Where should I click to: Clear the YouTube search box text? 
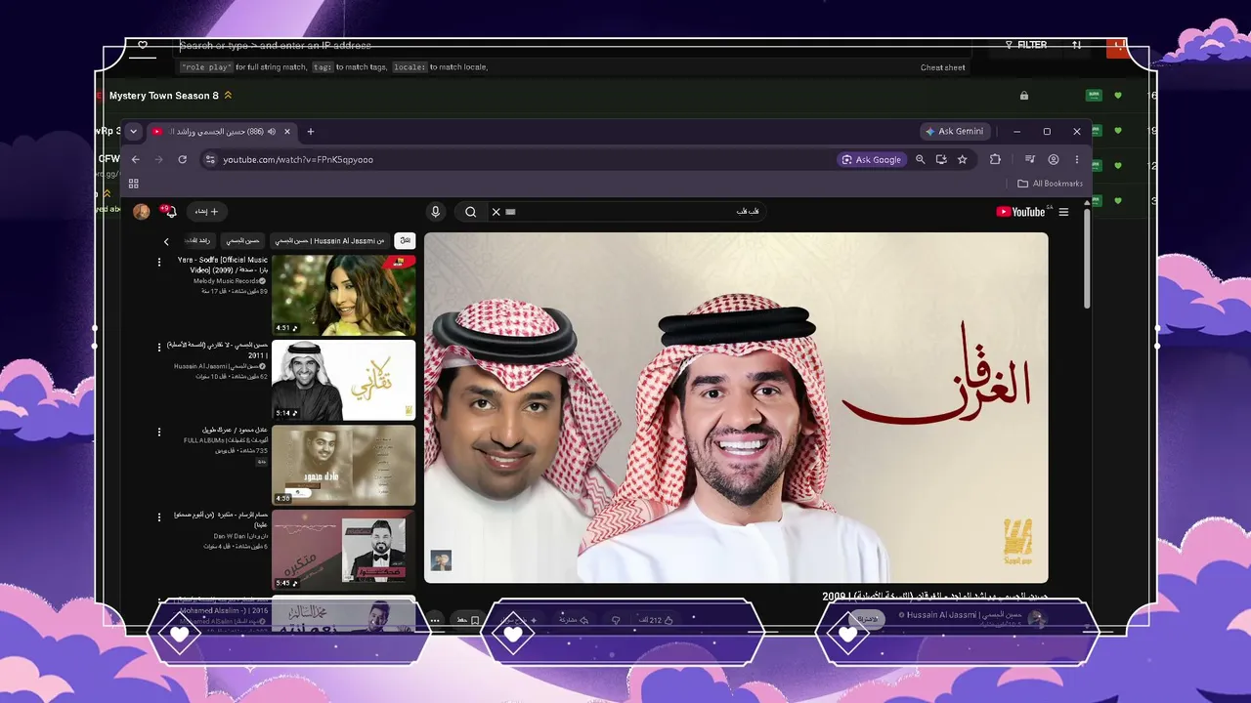pos(496,212)
